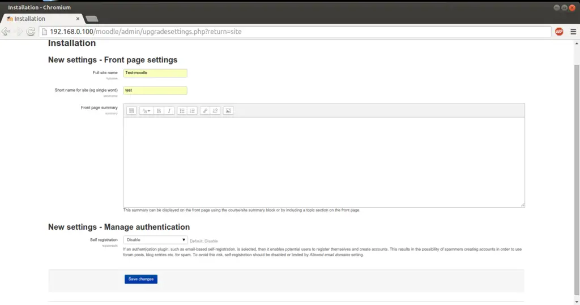Insert an ordered numbered list
Image resolution: width=580 pixels, height=305 pixels.
[x=192, y=111]
